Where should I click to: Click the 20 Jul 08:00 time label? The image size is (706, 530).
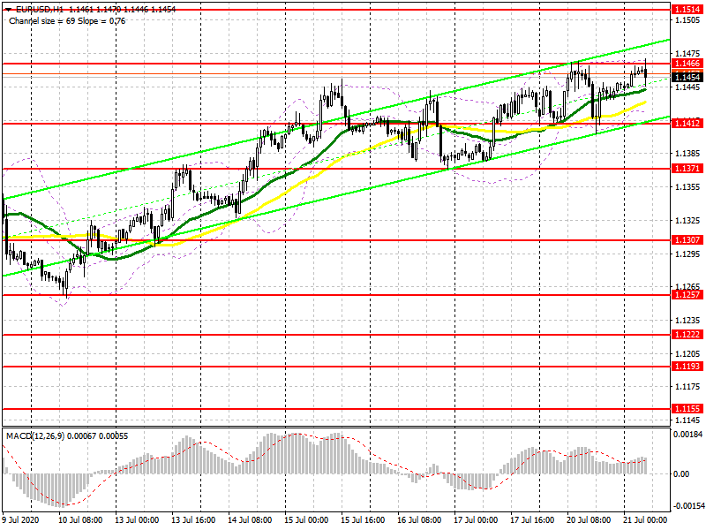point(589,520)
